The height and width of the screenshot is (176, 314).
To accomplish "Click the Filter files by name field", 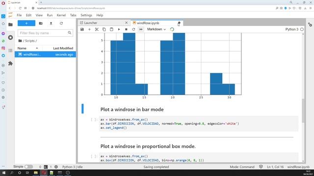I will [x=45, y=33].
